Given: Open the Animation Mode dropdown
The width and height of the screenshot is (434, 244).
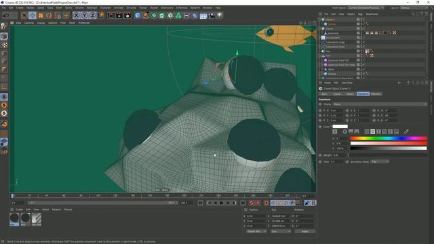Looking at the screenshot, I should [380, 161].
